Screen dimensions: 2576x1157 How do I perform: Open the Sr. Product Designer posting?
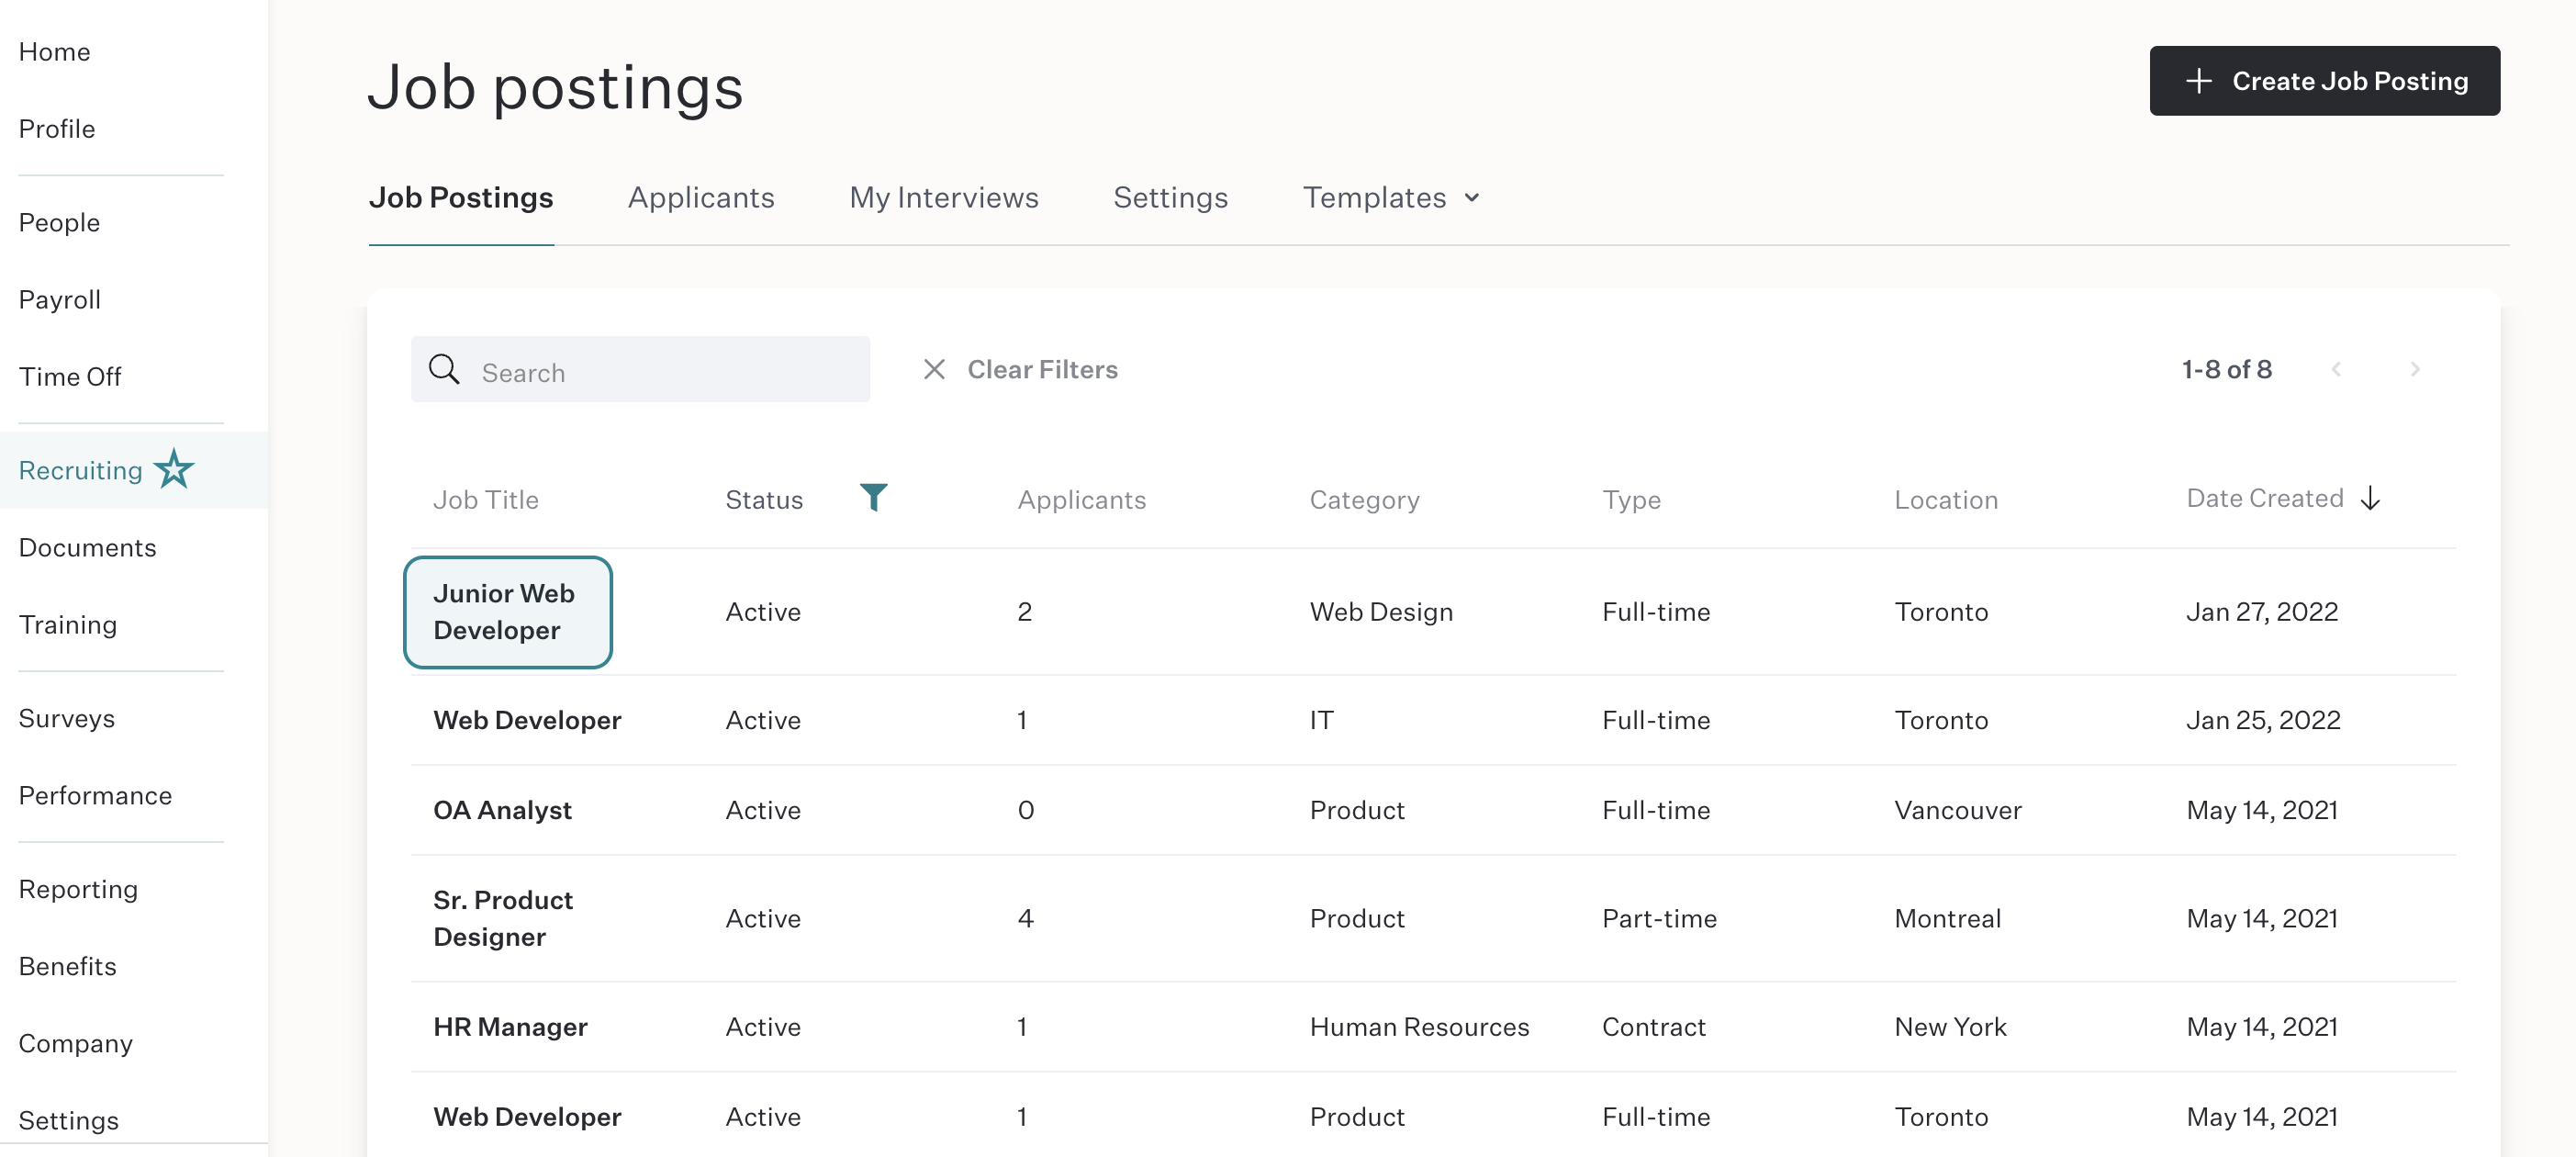[503, 918]
